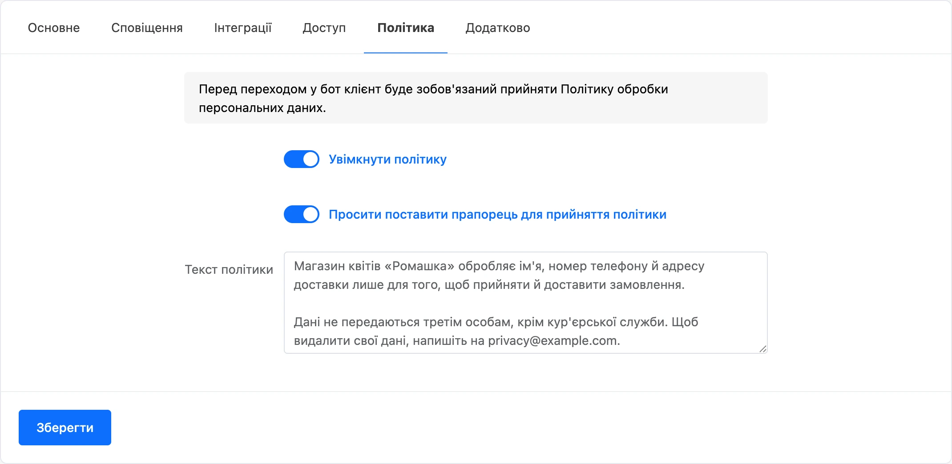
Task: Switch to the Сповіщення tab
Action: (147, 28)
